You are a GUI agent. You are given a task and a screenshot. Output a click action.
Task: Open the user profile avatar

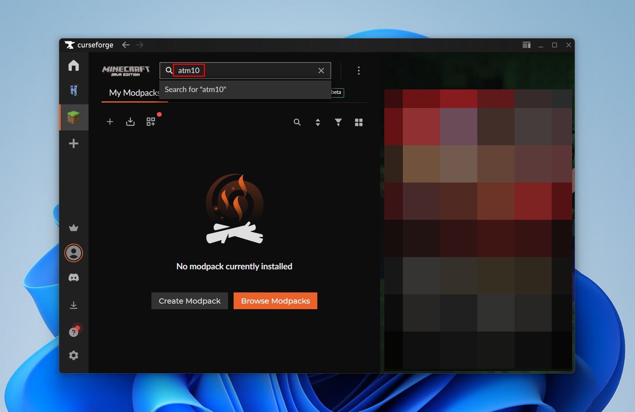(74, 253)
